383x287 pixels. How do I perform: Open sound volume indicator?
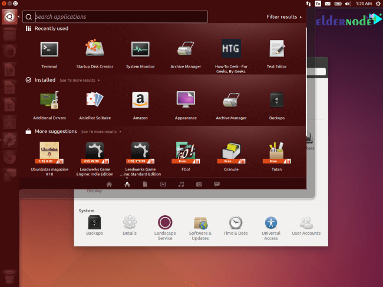pyautogui.click(x=348, y=4)
